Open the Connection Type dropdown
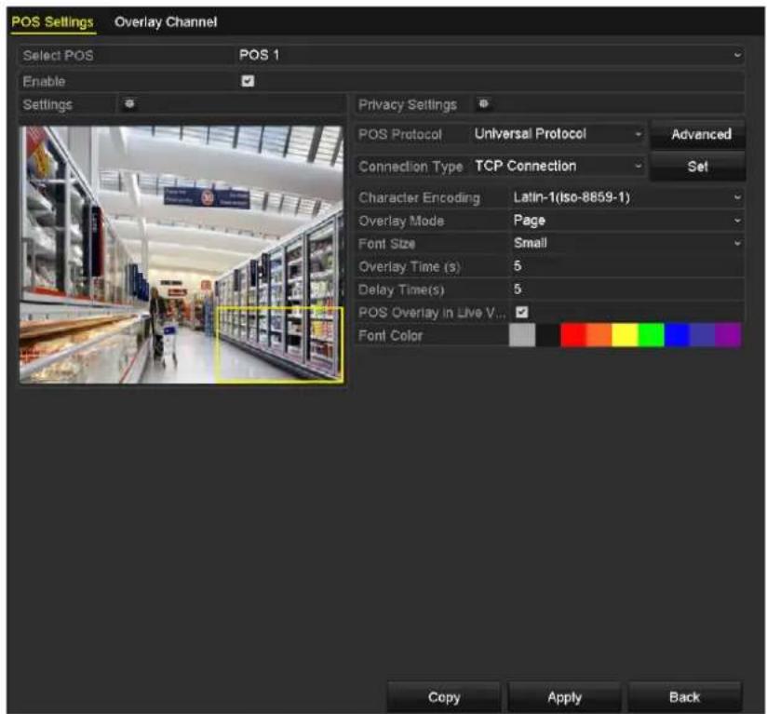 (558, 167)
